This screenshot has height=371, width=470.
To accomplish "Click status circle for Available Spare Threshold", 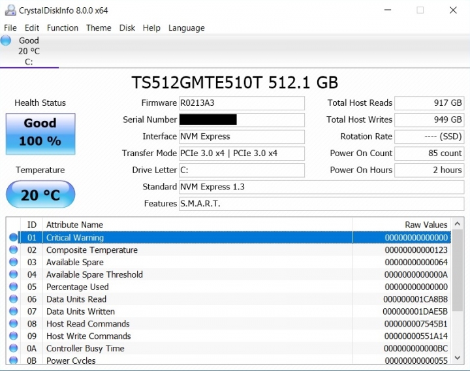I will click(x=14, y=274).
